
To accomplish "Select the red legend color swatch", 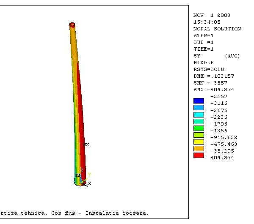I will click(x=199, y=155).
